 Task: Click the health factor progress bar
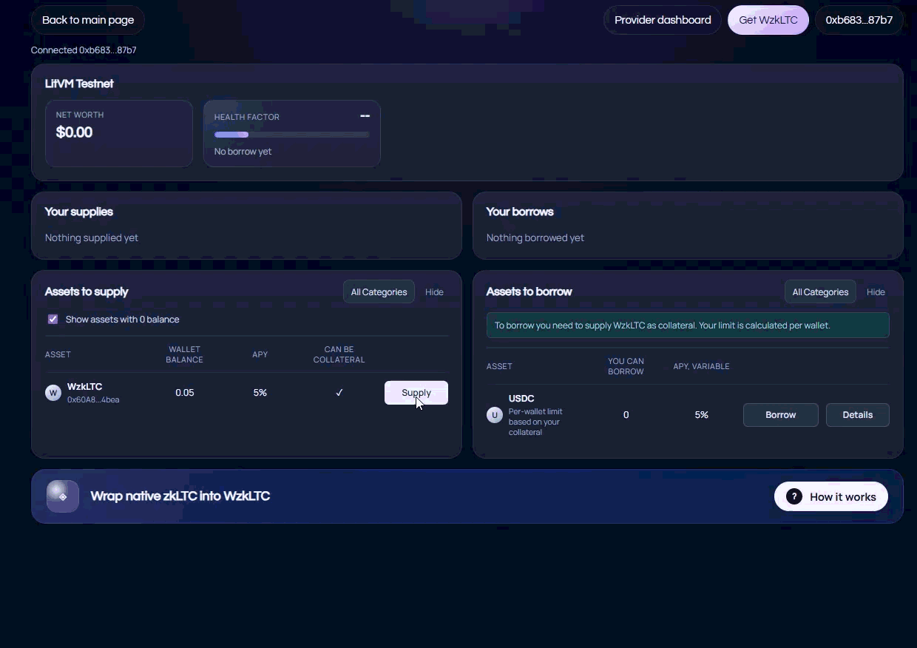click(x=291, y=135)
